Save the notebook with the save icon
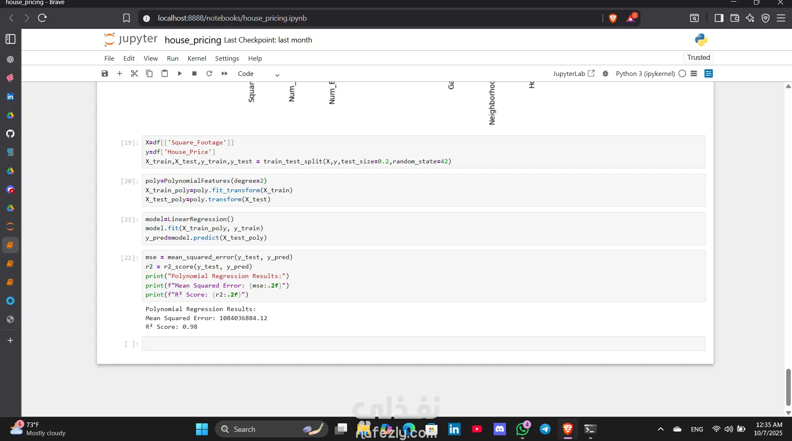The width and height of the screenshot is (792, 441). [105, 73]
